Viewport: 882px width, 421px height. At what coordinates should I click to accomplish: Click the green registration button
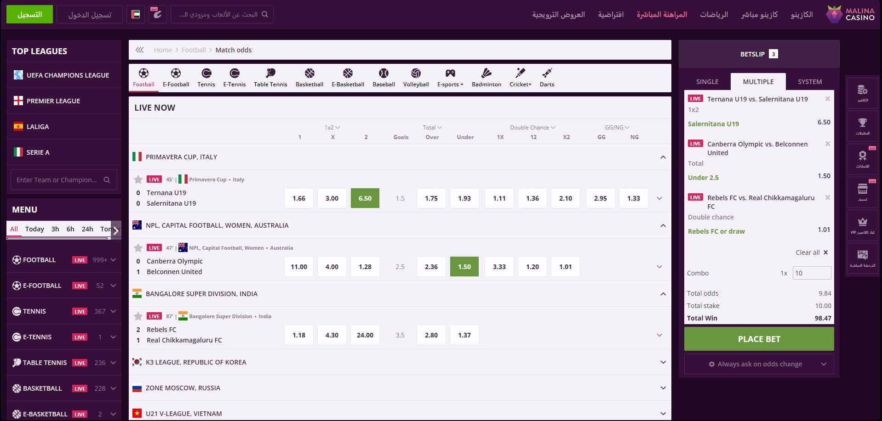[29, 14]
